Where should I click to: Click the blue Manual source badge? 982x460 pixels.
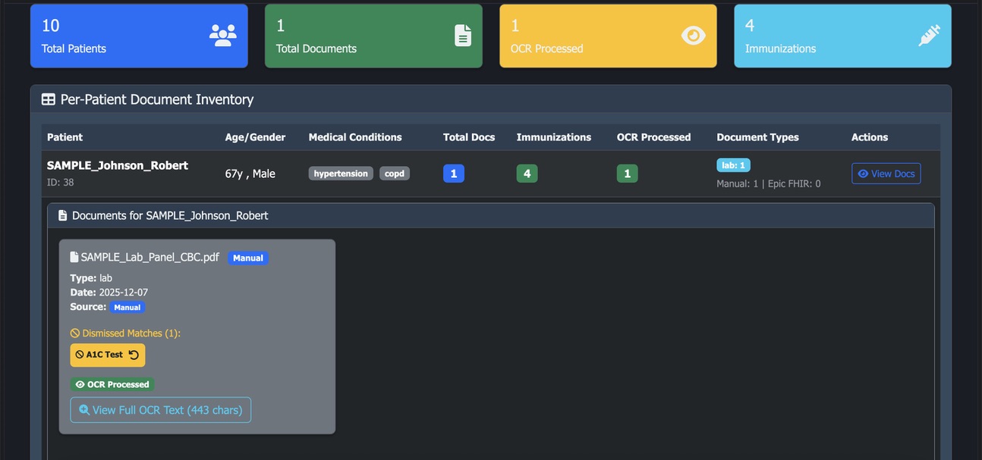pos(127,307)
